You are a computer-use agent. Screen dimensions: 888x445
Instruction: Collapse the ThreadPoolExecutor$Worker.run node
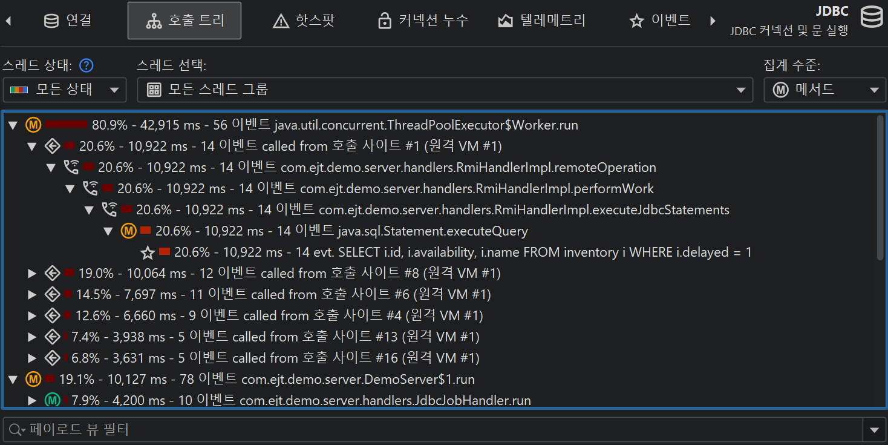12,125
